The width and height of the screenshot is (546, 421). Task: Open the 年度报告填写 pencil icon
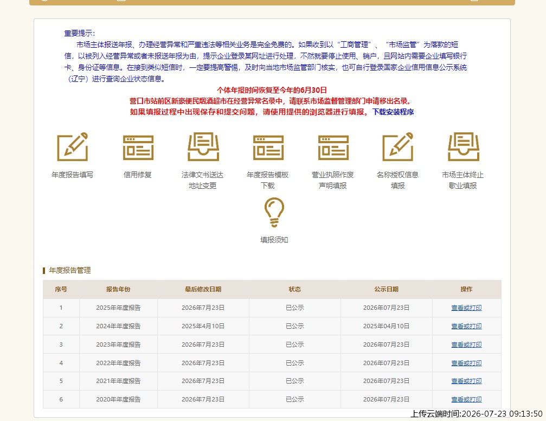(x=73, y=146)
